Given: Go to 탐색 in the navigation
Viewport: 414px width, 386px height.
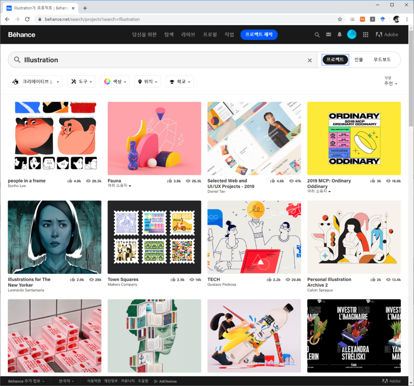Looking at the screenshot, I should coord(169,35).
